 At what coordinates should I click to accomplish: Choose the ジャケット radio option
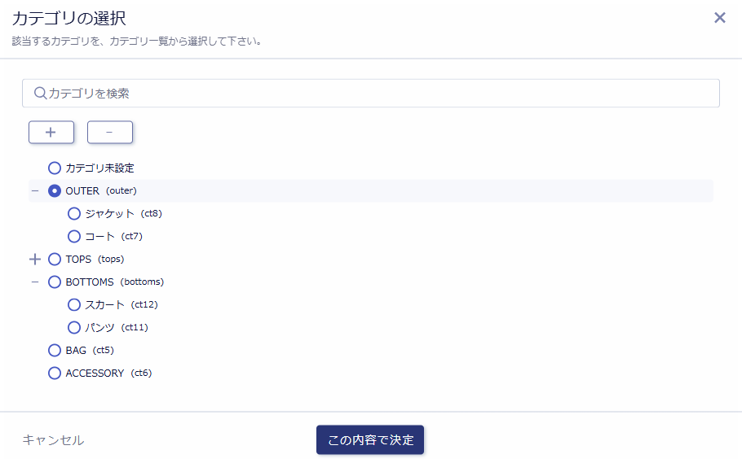74,214
